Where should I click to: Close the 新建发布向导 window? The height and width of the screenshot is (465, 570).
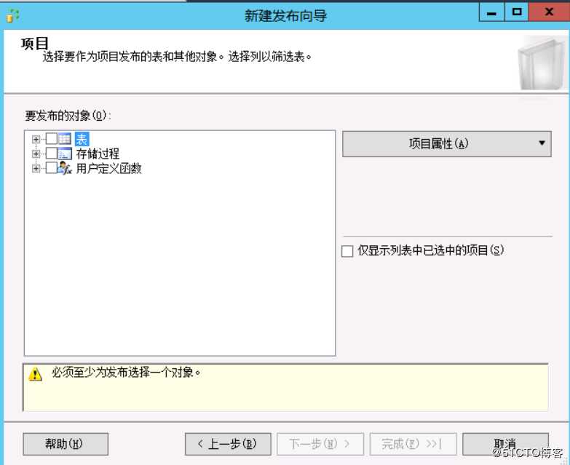pos(549,12)
